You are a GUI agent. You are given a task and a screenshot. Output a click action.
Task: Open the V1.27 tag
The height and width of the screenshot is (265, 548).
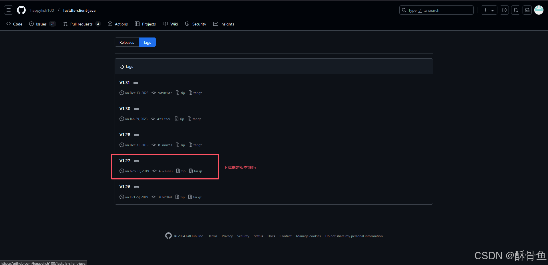tap(125, 161)
